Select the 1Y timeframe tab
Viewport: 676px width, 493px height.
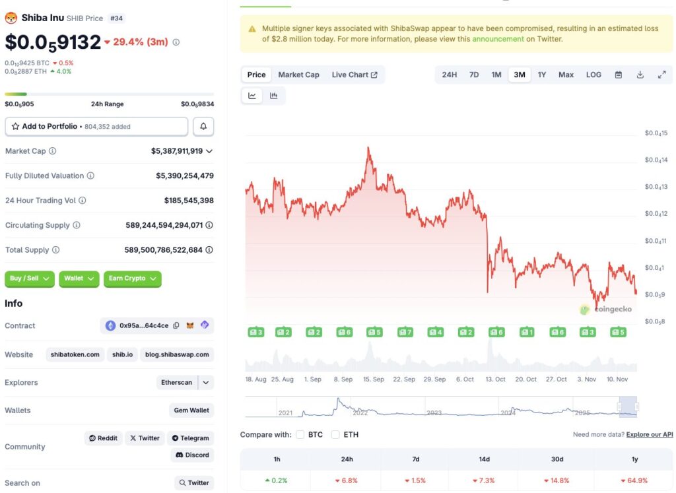[x=542, y=75]
